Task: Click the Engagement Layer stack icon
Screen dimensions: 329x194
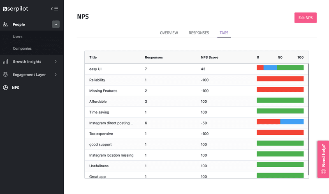Action: (5, 75)
